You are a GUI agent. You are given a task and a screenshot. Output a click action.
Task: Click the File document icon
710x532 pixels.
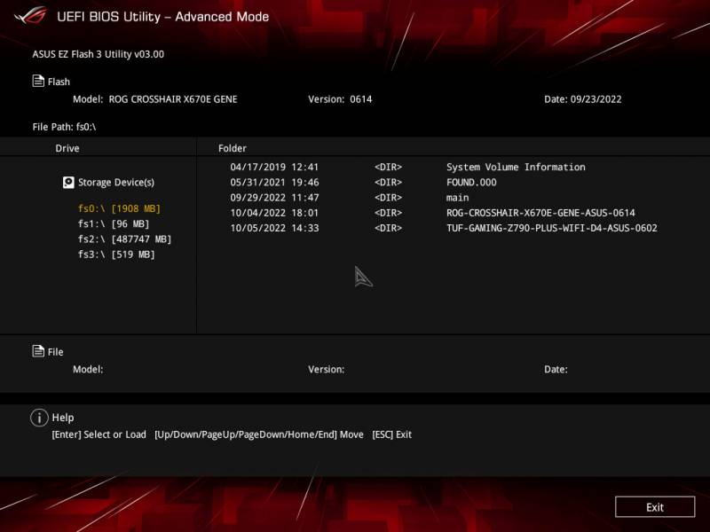click(x=38, y=351)
